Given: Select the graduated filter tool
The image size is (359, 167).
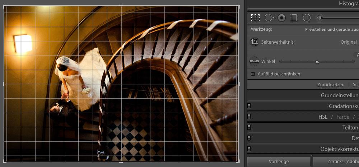Looking at the screenshot, I should pyautogui.click(x=294, y=18).
